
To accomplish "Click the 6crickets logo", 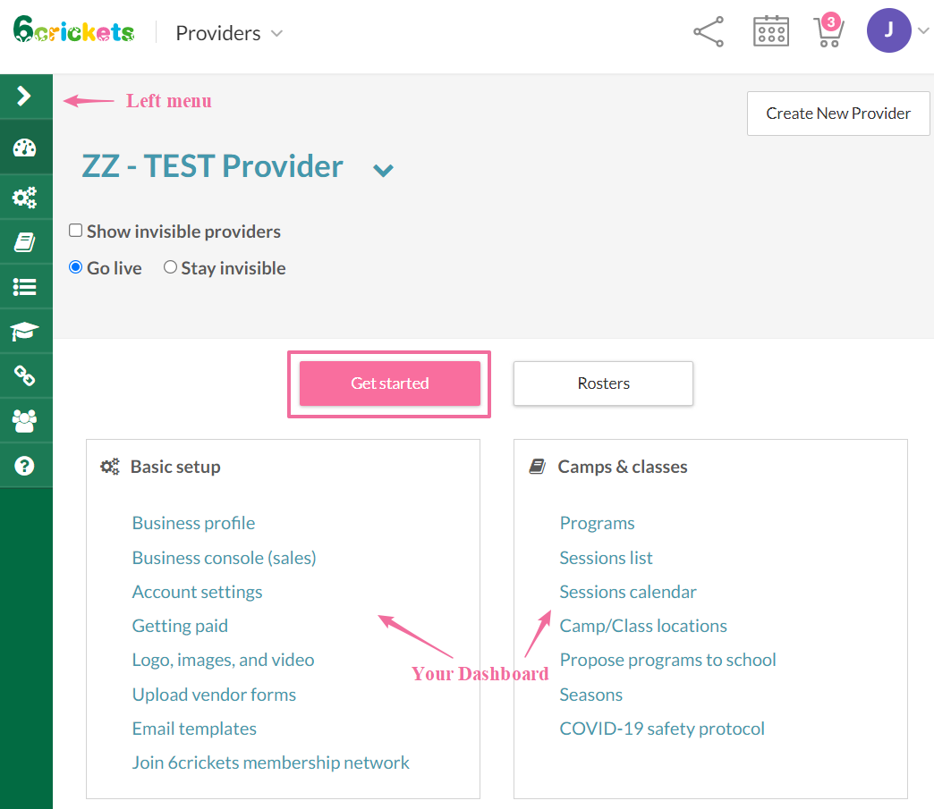I will point(73,32).
